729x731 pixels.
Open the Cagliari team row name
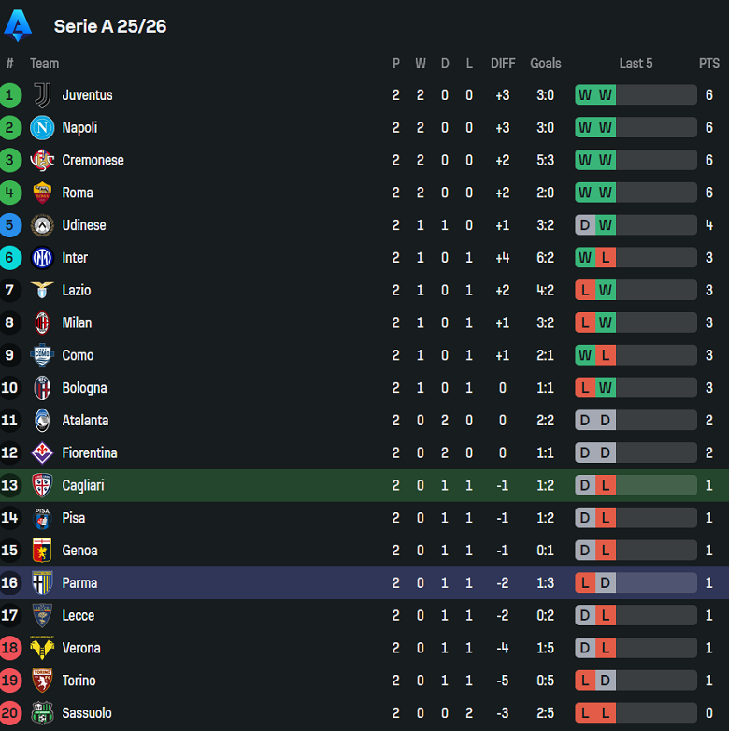(83, 485)
